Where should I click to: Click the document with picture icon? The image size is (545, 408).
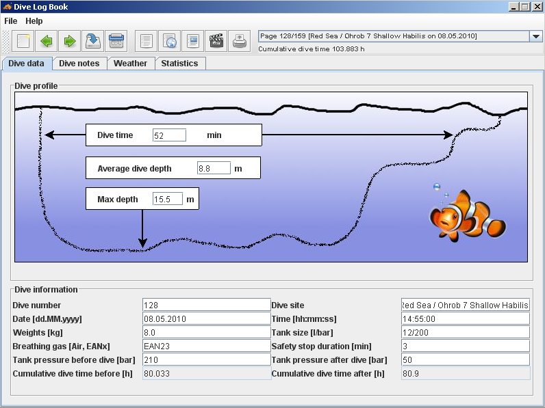tap(193, 41)
